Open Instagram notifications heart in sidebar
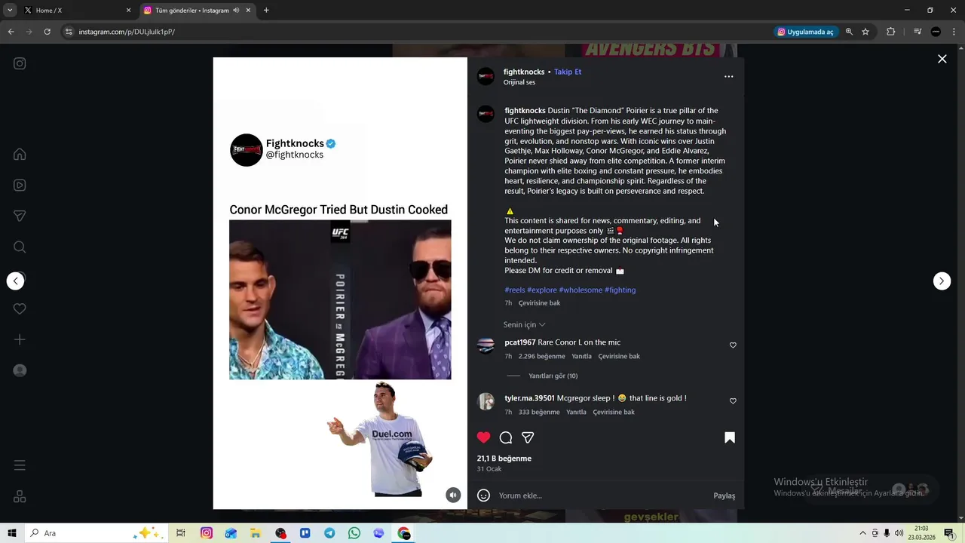The height and width of the screenshot is (543, 965). pos(20,308)
